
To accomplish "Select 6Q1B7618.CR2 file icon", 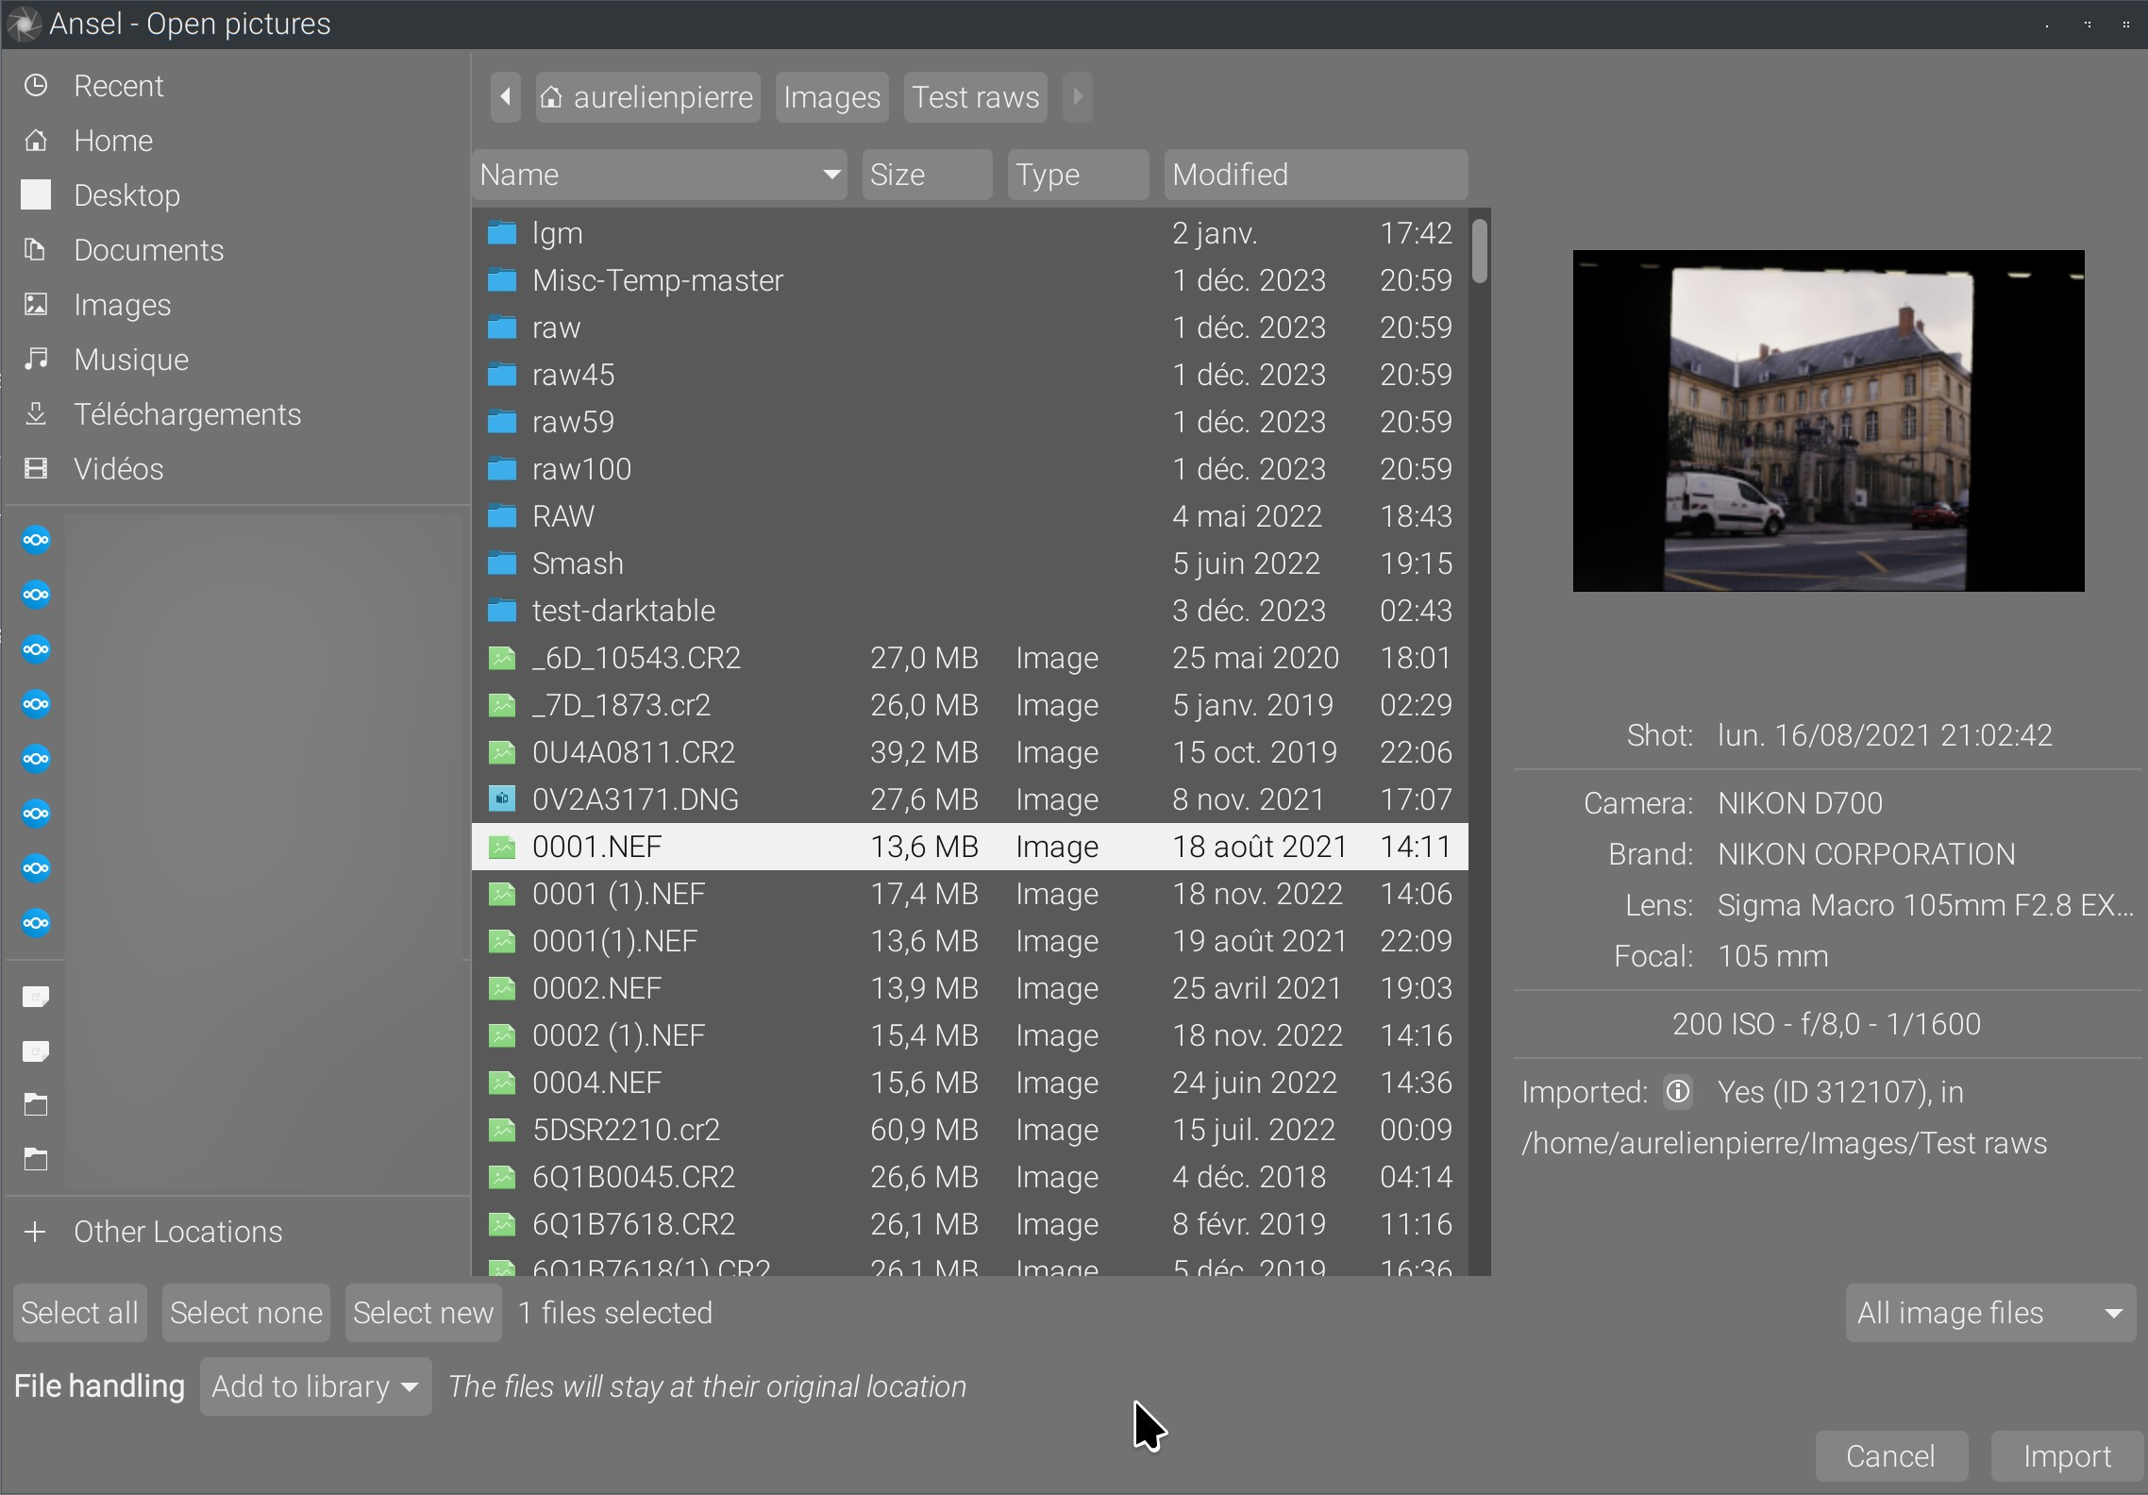I will 502,1224.
